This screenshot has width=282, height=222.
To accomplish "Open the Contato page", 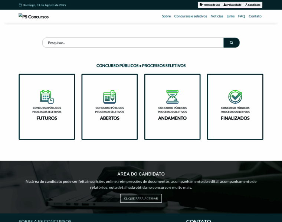I will tap(255, 16).
